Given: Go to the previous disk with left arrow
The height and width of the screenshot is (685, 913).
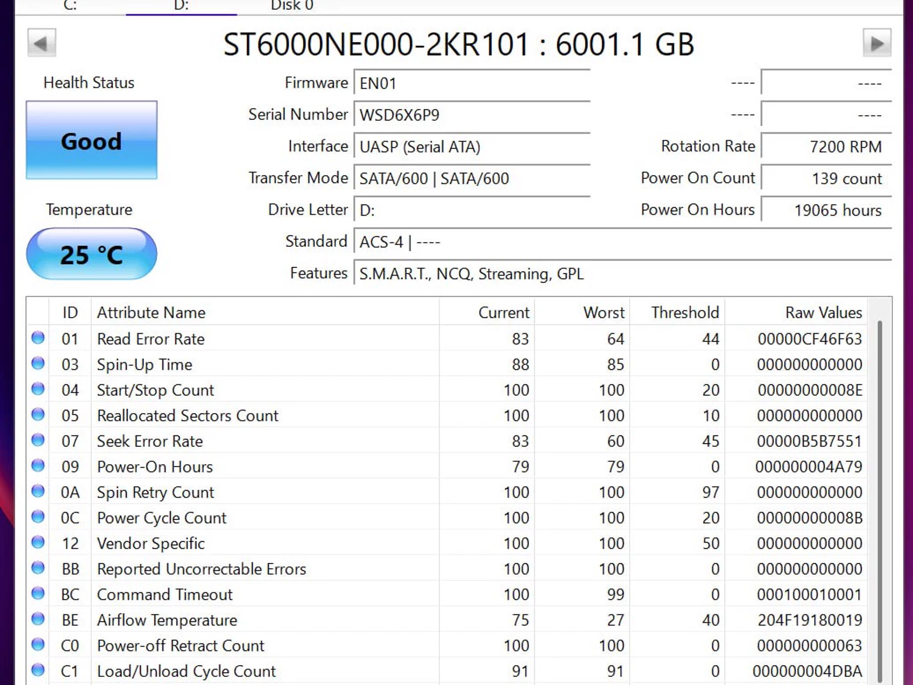Looking at the screenshot, I should click(41, 43).
